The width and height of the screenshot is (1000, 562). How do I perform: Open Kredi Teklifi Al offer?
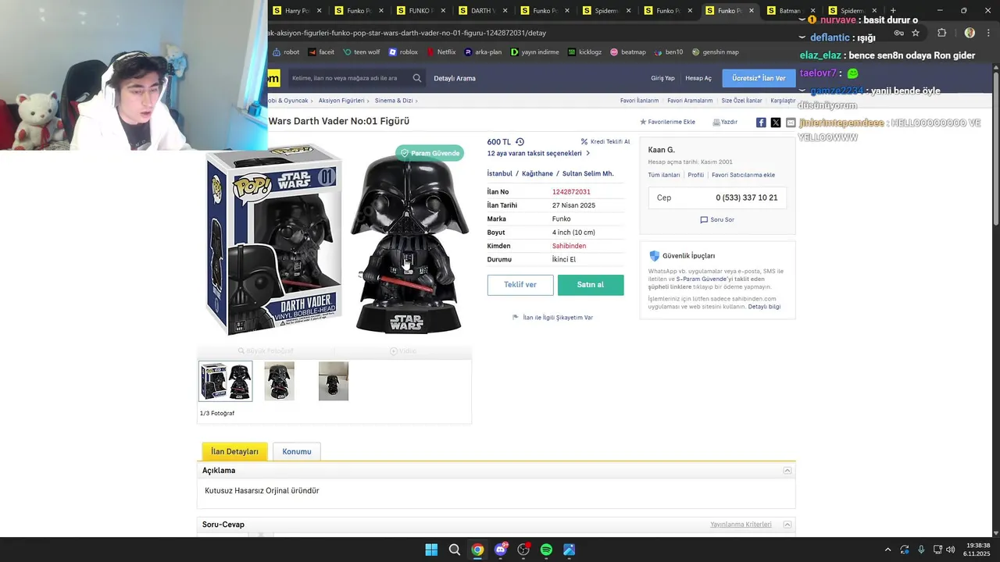(605, 142)
